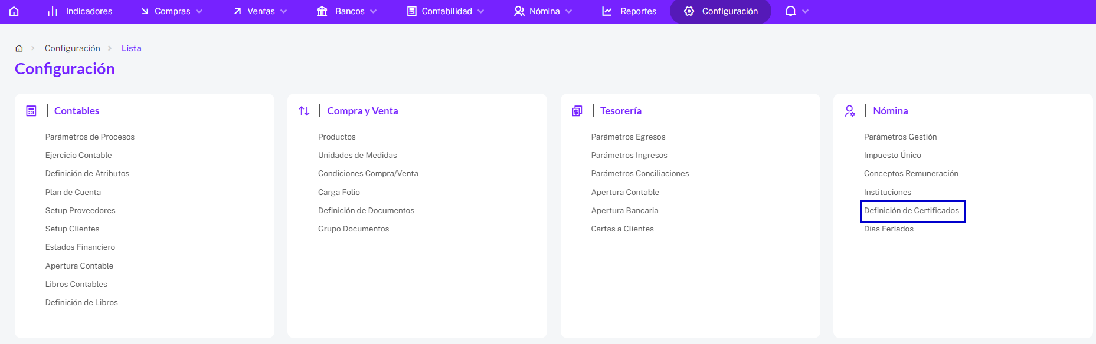This screenshot has height=344, width=1096.
Task: Click the Nómina user-settings icon
Action: pyautogui.click(x=850, y=111)
